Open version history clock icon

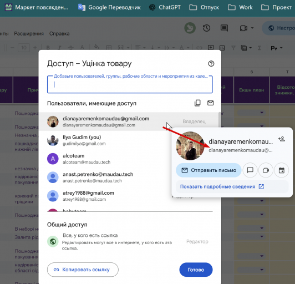tap(207, 28)
